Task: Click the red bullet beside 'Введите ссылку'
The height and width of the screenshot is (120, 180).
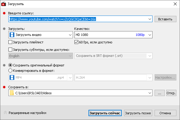Action: tap(4, 13)
